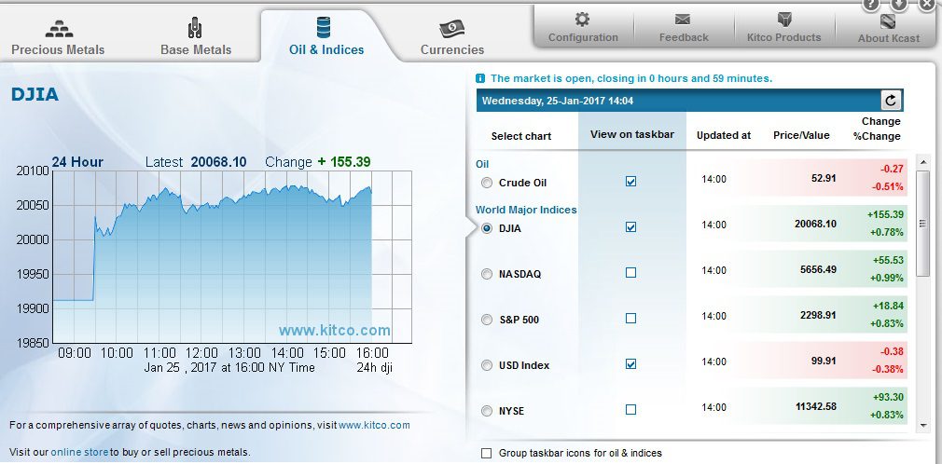Screen dimensions: 942x464
Task: Click the View on taskbar column header
Action: (632, 134)
